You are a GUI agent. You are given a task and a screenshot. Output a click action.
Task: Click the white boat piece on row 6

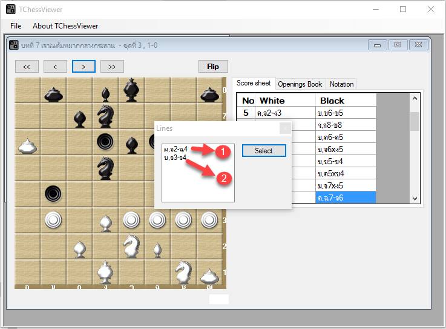(x=27, y=146)
